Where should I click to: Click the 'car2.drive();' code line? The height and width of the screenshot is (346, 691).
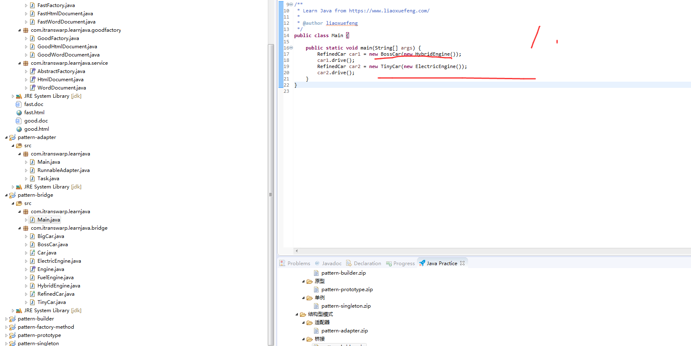click(x=336, y=73)
